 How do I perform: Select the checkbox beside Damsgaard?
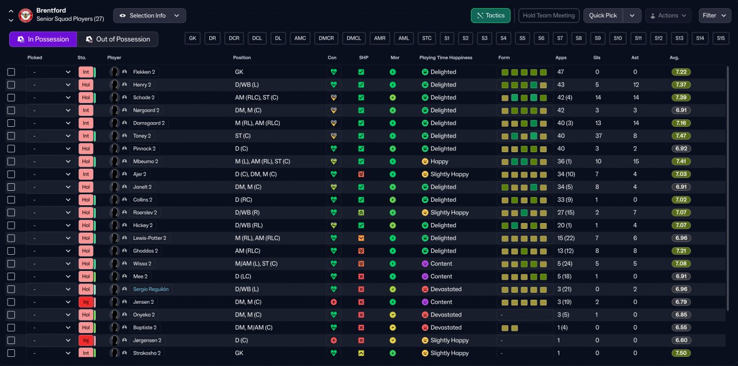[x=11, y=123]
